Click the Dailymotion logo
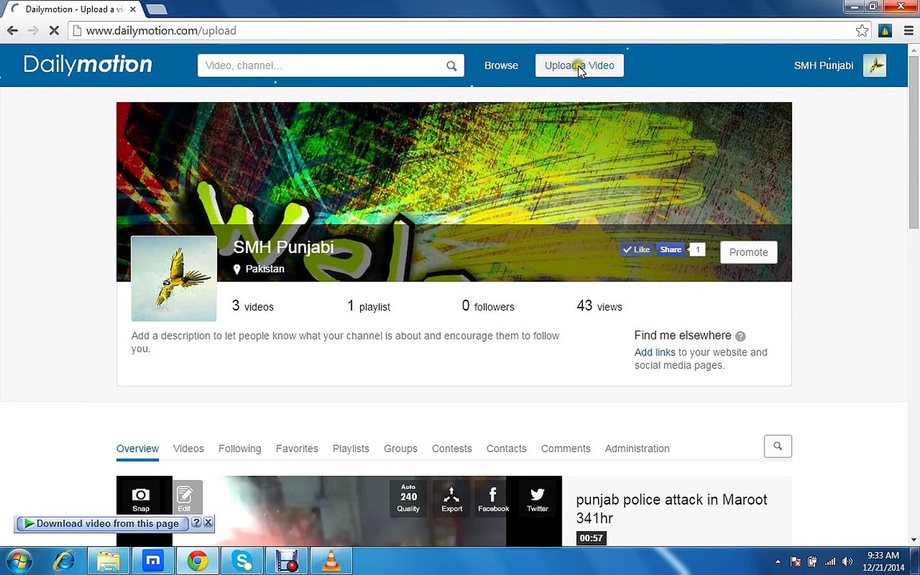 point(88,65)
